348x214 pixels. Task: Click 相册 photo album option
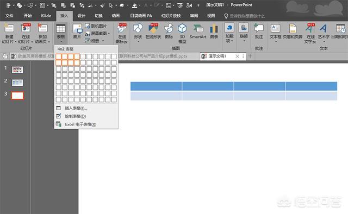[92, 41]
